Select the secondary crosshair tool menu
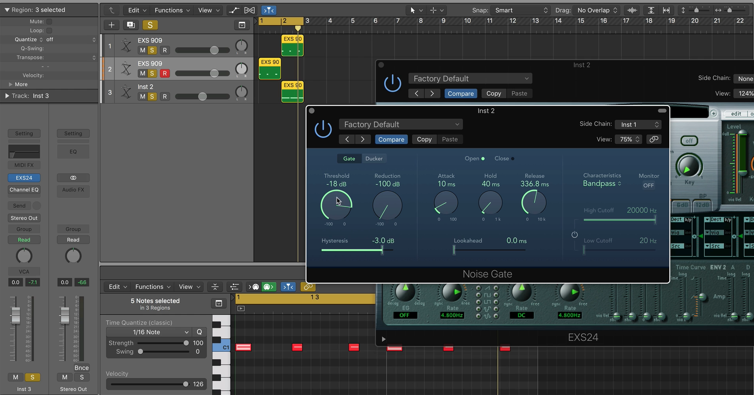 437,10
